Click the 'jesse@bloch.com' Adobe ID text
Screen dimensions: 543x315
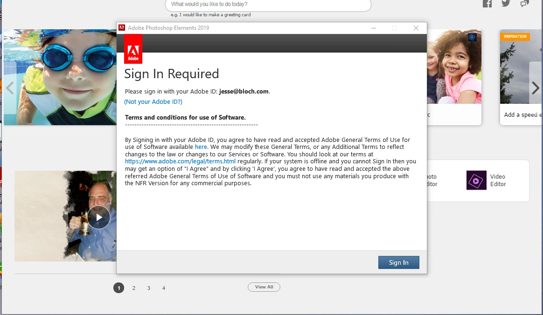244,92
